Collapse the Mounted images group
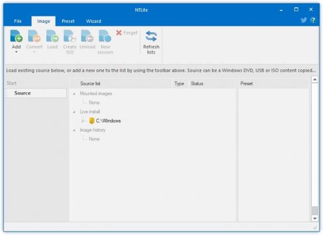This screenshot has height=235, width=323. 74,94
